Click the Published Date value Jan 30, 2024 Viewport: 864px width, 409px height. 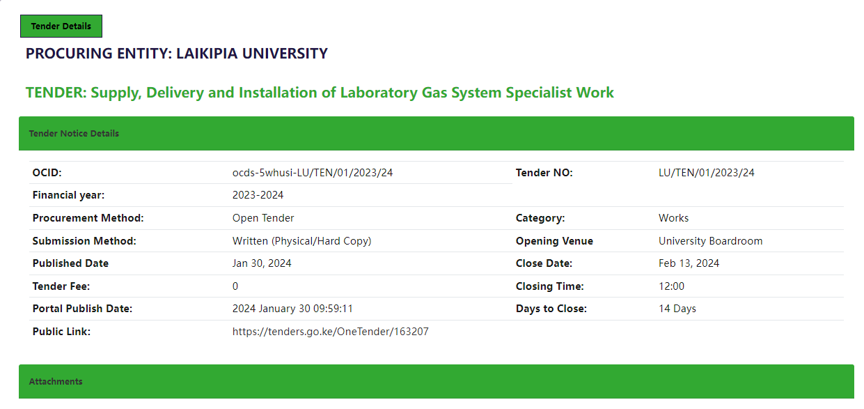262,263
